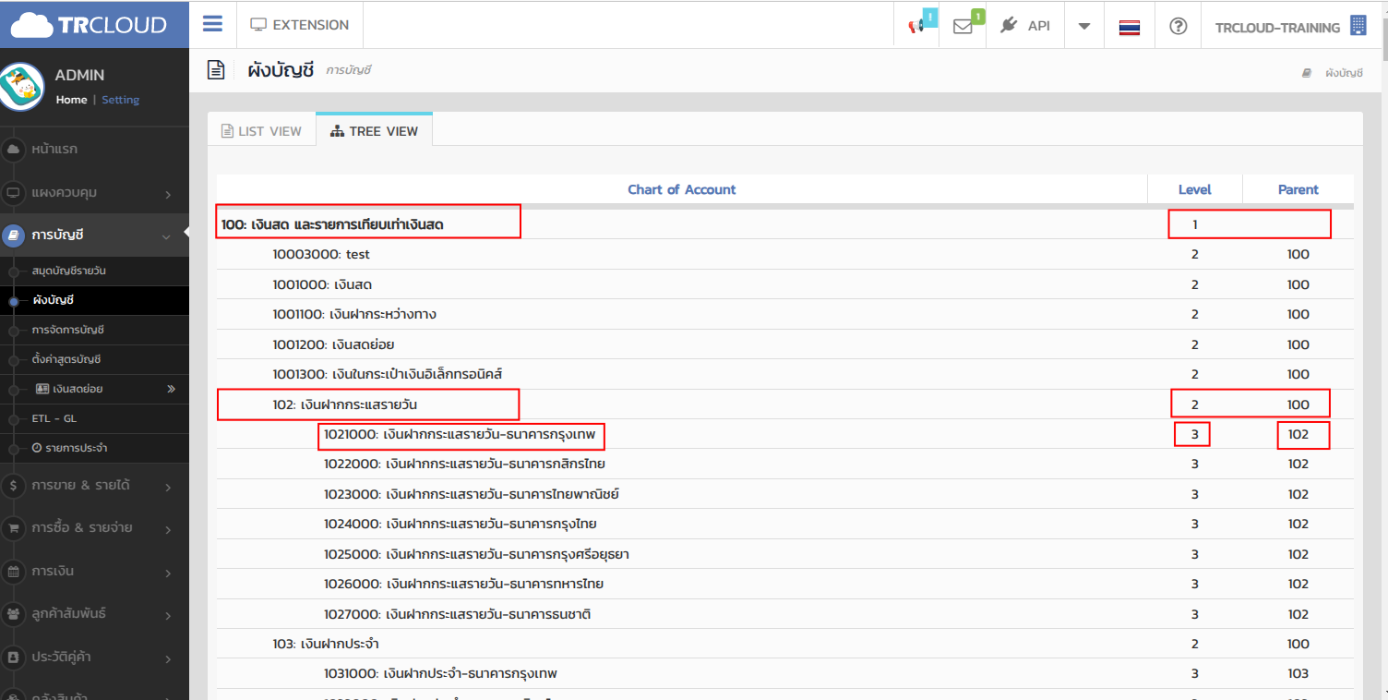Click the Level column header
Image resolution: width=1388 pixels, height=700 pixels.
(1194, 189)
